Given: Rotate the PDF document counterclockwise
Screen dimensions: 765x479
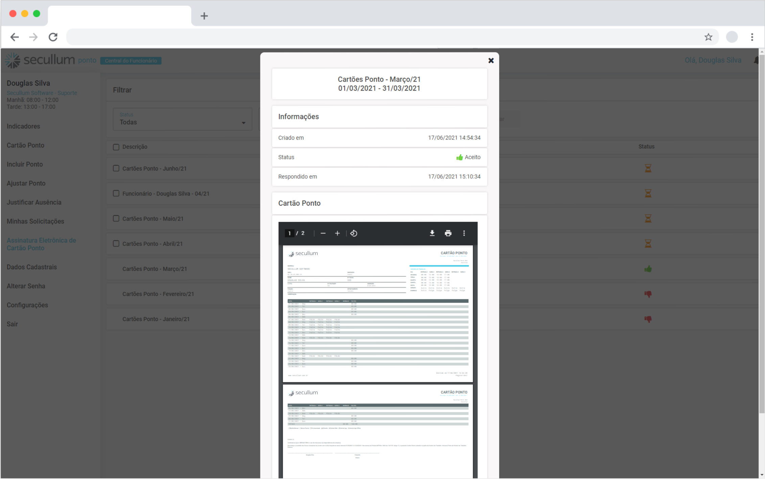Looking at the screenshot, I should tap(353, 233).
